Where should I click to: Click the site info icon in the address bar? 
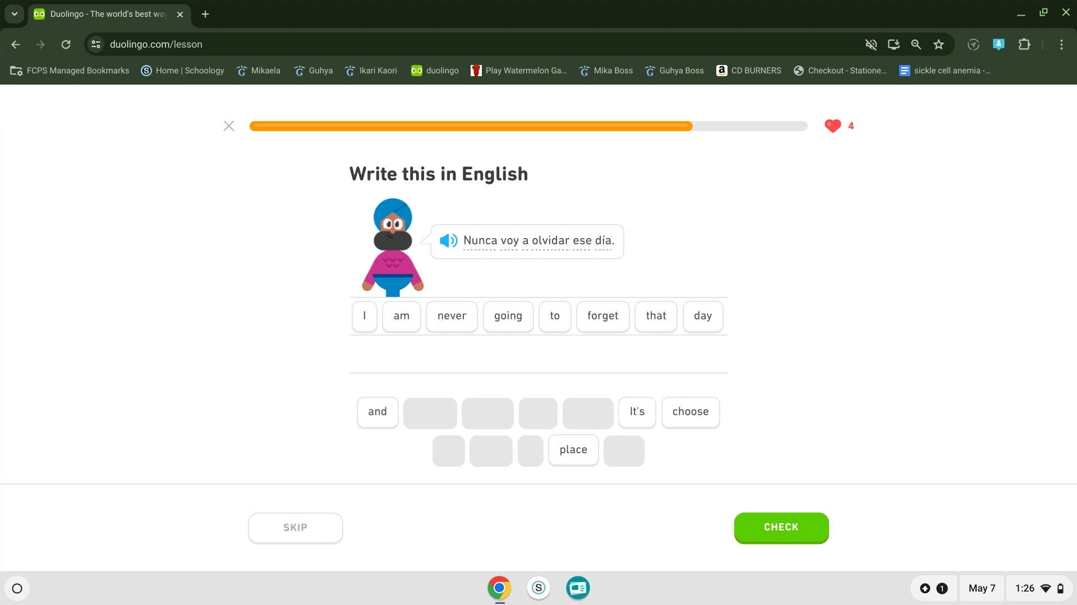click(95, 44)
